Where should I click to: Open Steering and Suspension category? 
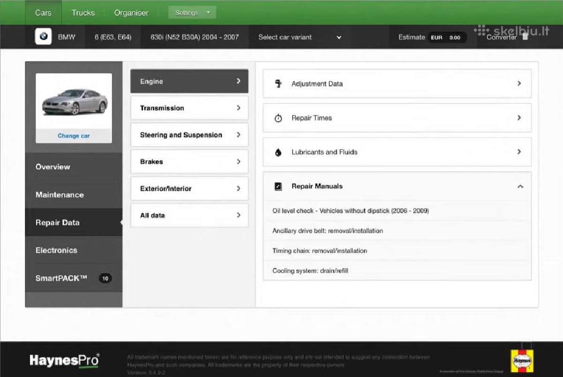click(189, 135)
